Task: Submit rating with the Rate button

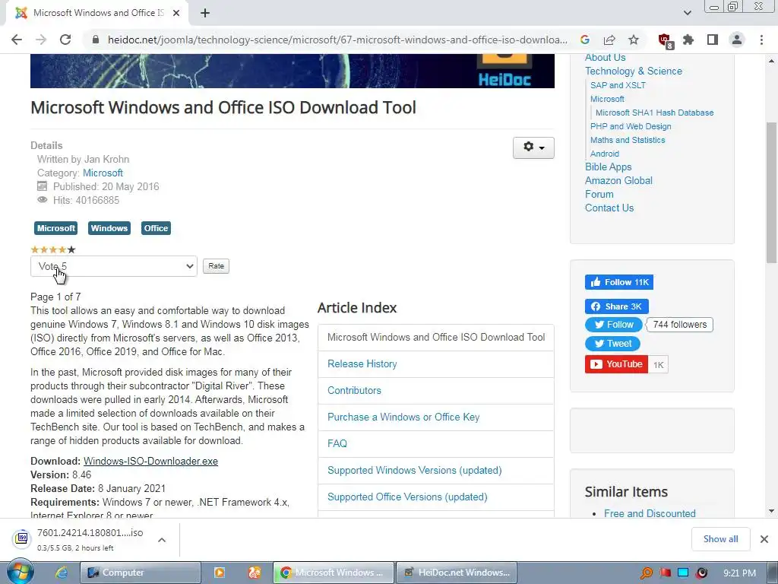Action: click(x=216, y=266)
